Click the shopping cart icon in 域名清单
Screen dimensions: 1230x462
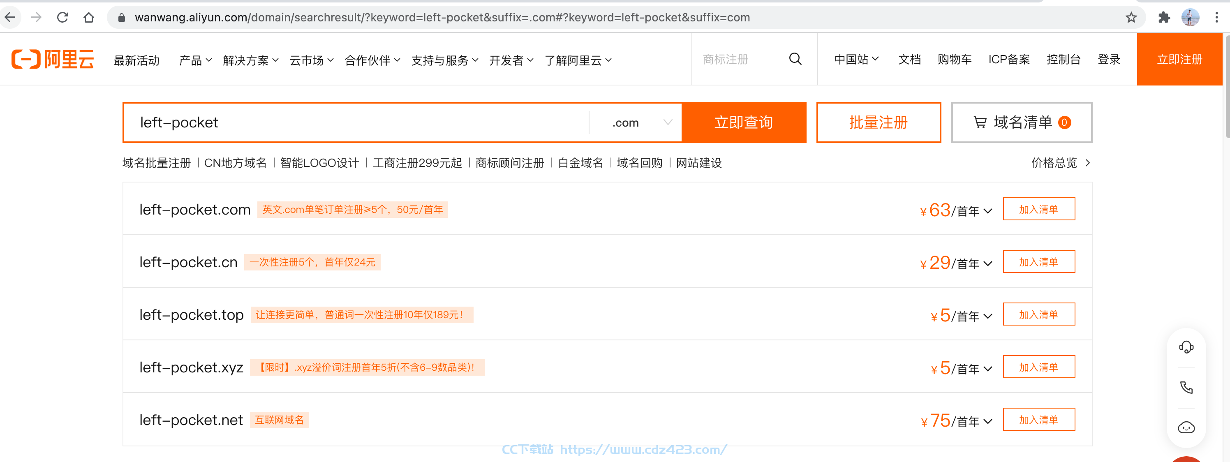pos(980,122)
